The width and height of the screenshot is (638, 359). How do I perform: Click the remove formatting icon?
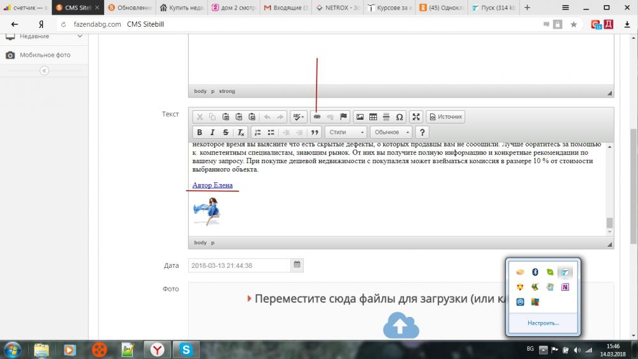pyautogui.click(x=240, y=133)
